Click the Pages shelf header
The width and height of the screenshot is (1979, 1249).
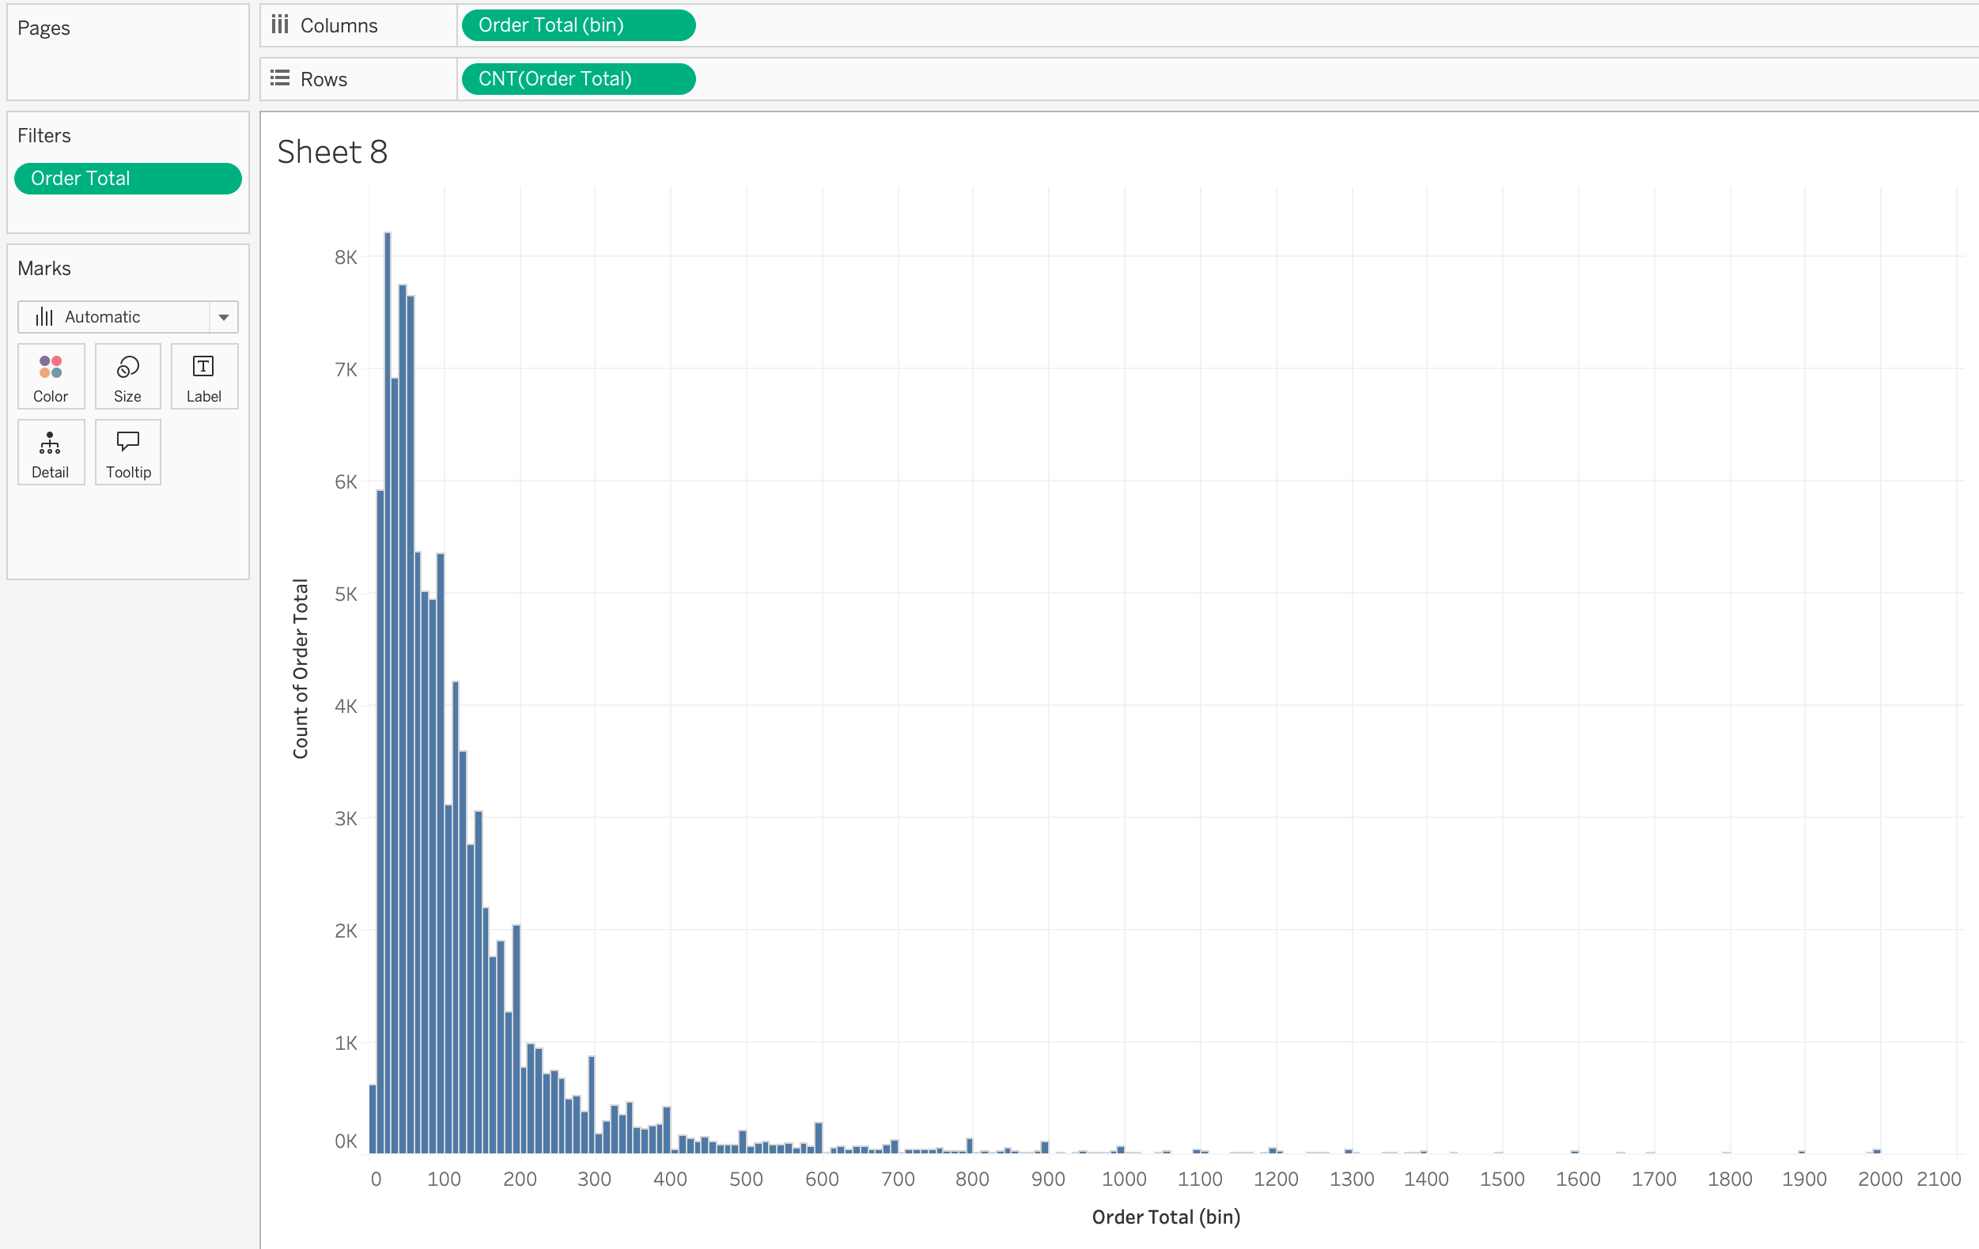coord(44,28)
